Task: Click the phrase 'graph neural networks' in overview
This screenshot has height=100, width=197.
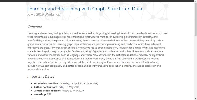Action: coord(38,44)
